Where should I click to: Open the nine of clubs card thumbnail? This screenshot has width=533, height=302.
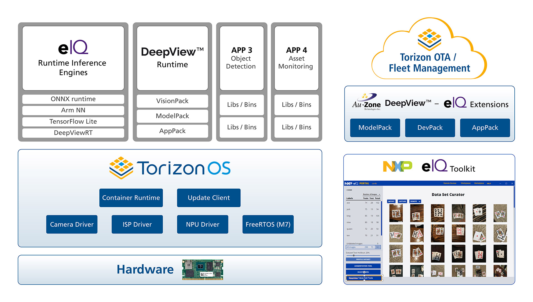[x=438, y=213]
